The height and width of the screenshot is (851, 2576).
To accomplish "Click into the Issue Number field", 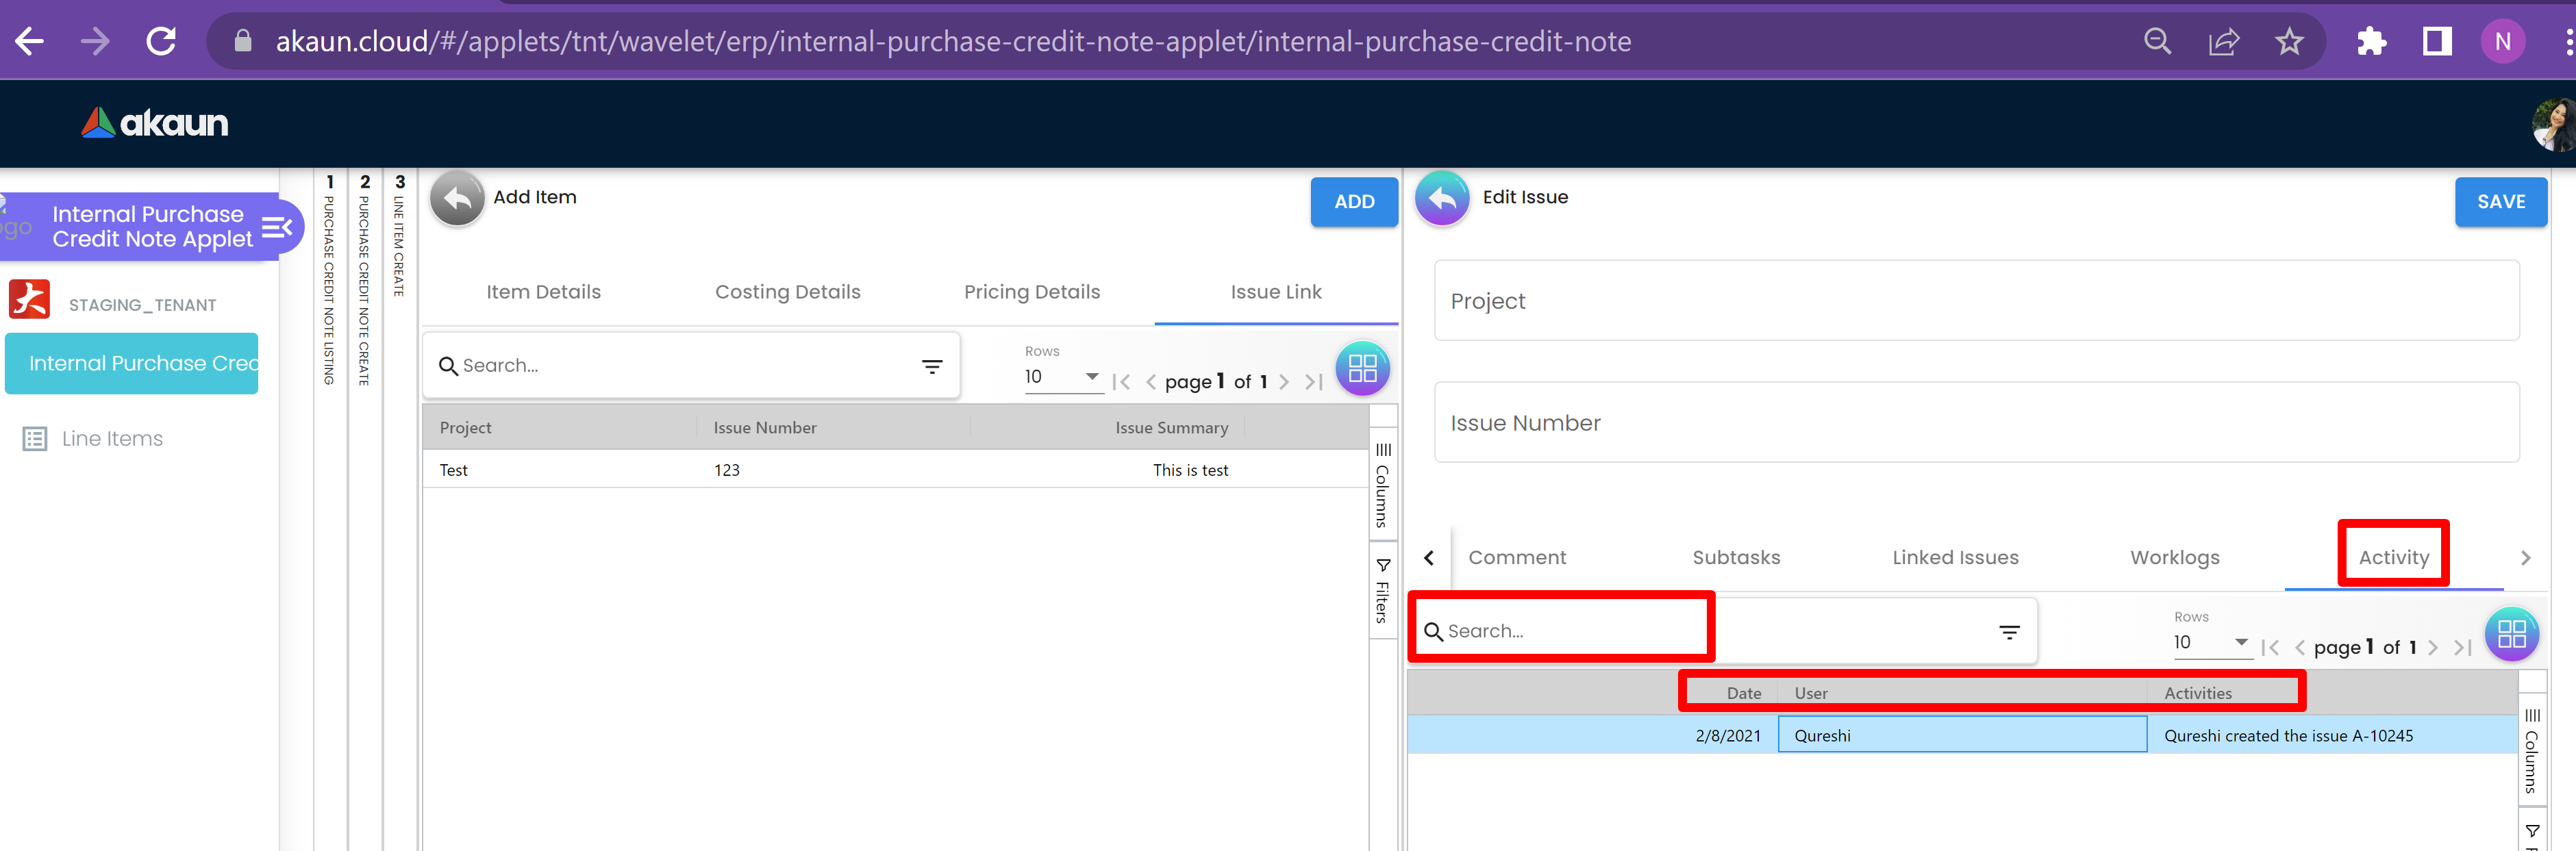I will 1975,423.
